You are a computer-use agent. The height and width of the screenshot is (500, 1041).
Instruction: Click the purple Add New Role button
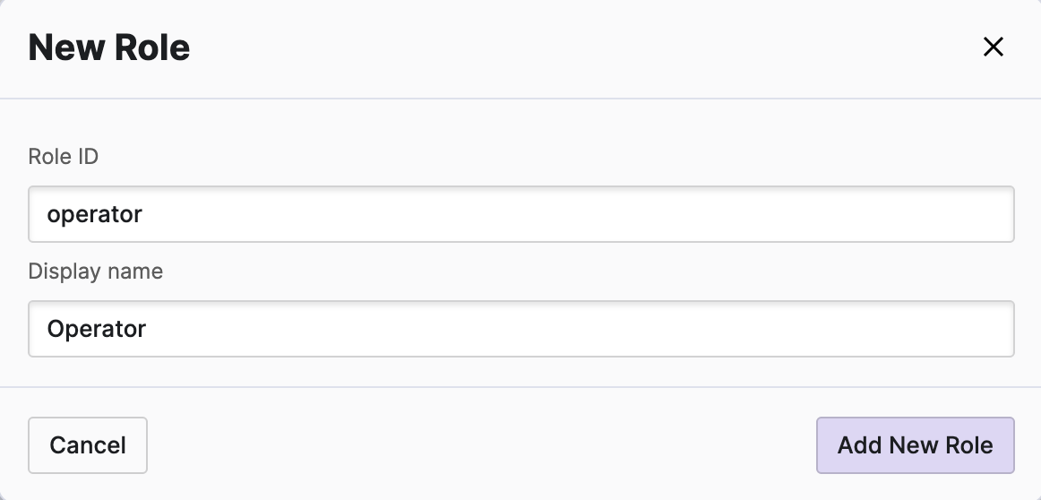pos(915,444)
